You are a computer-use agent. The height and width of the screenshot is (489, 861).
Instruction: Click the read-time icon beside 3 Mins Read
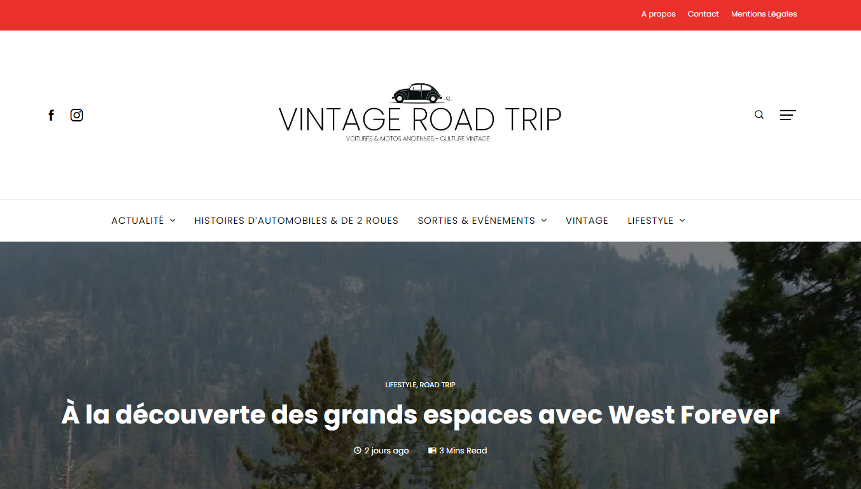click(x=432, y=451)
